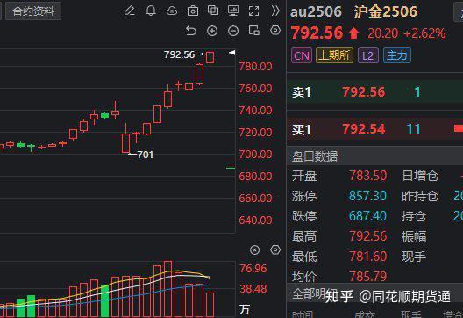Click the 振幅 label
463x318 pixels.
414,236
